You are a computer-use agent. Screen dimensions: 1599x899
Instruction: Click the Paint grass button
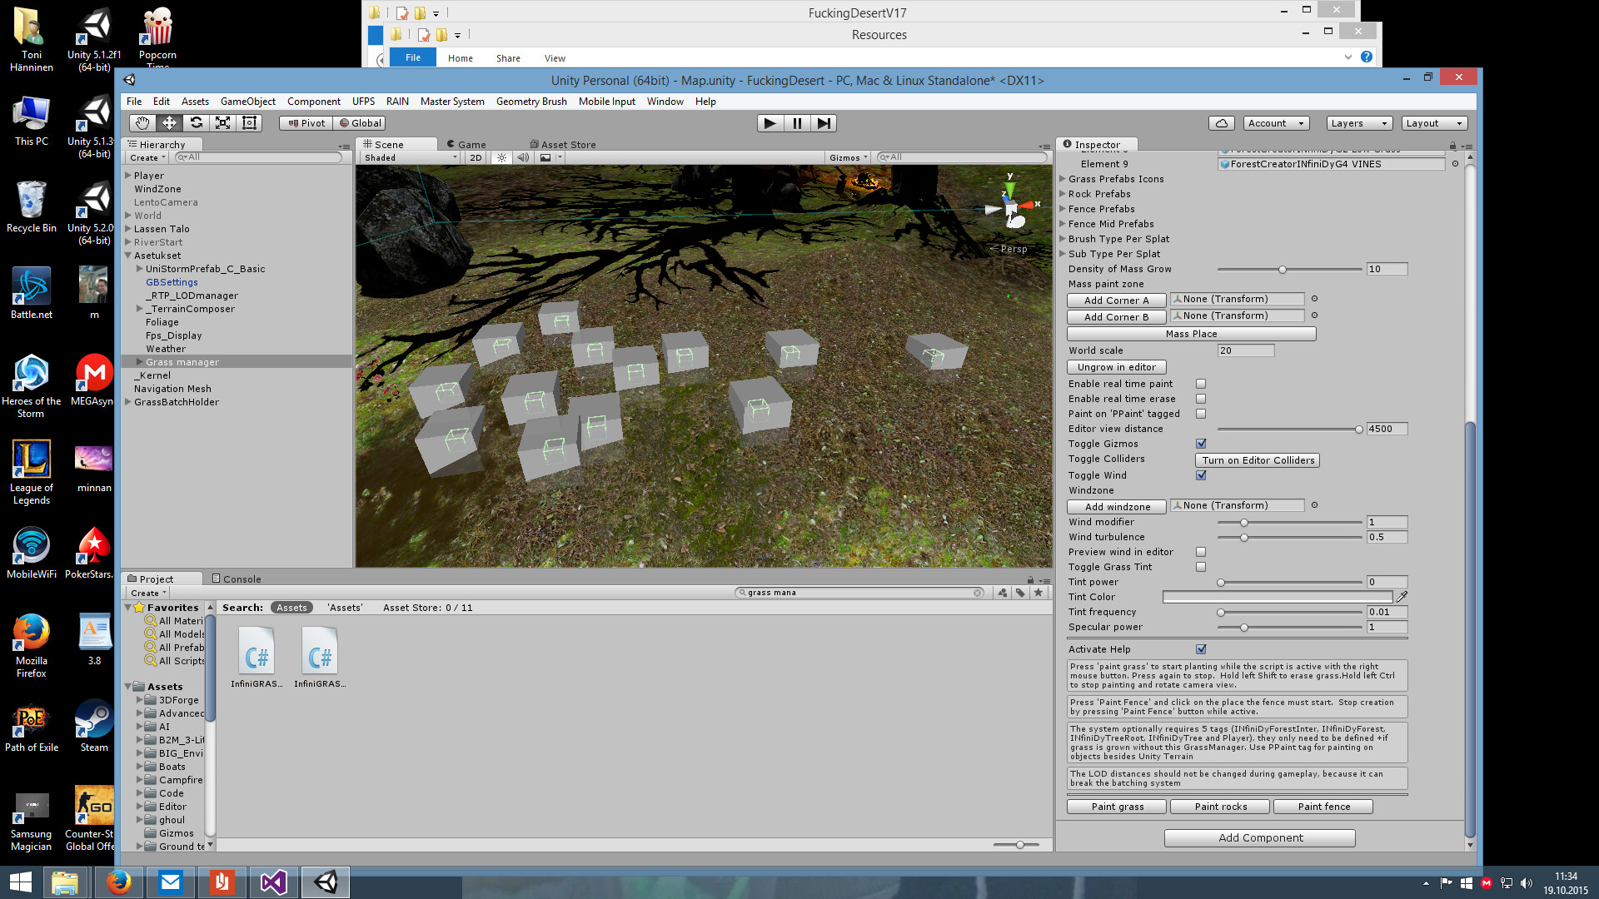coord(1116,806)
